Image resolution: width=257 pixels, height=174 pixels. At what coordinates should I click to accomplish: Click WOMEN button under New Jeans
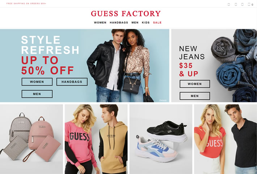195,84
